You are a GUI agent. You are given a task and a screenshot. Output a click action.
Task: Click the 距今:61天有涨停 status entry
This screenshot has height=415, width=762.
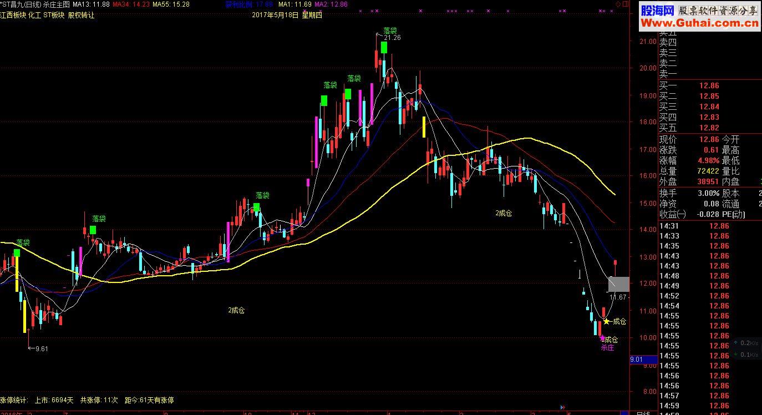[149, 400]
